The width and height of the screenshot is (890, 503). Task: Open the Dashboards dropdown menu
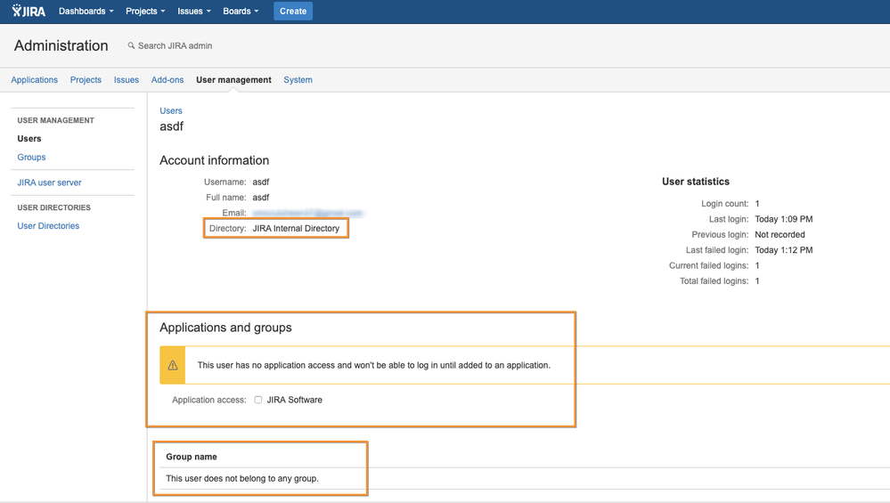tap(86, 11)
